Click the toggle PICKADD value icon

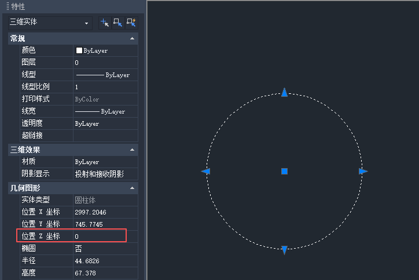105,23
